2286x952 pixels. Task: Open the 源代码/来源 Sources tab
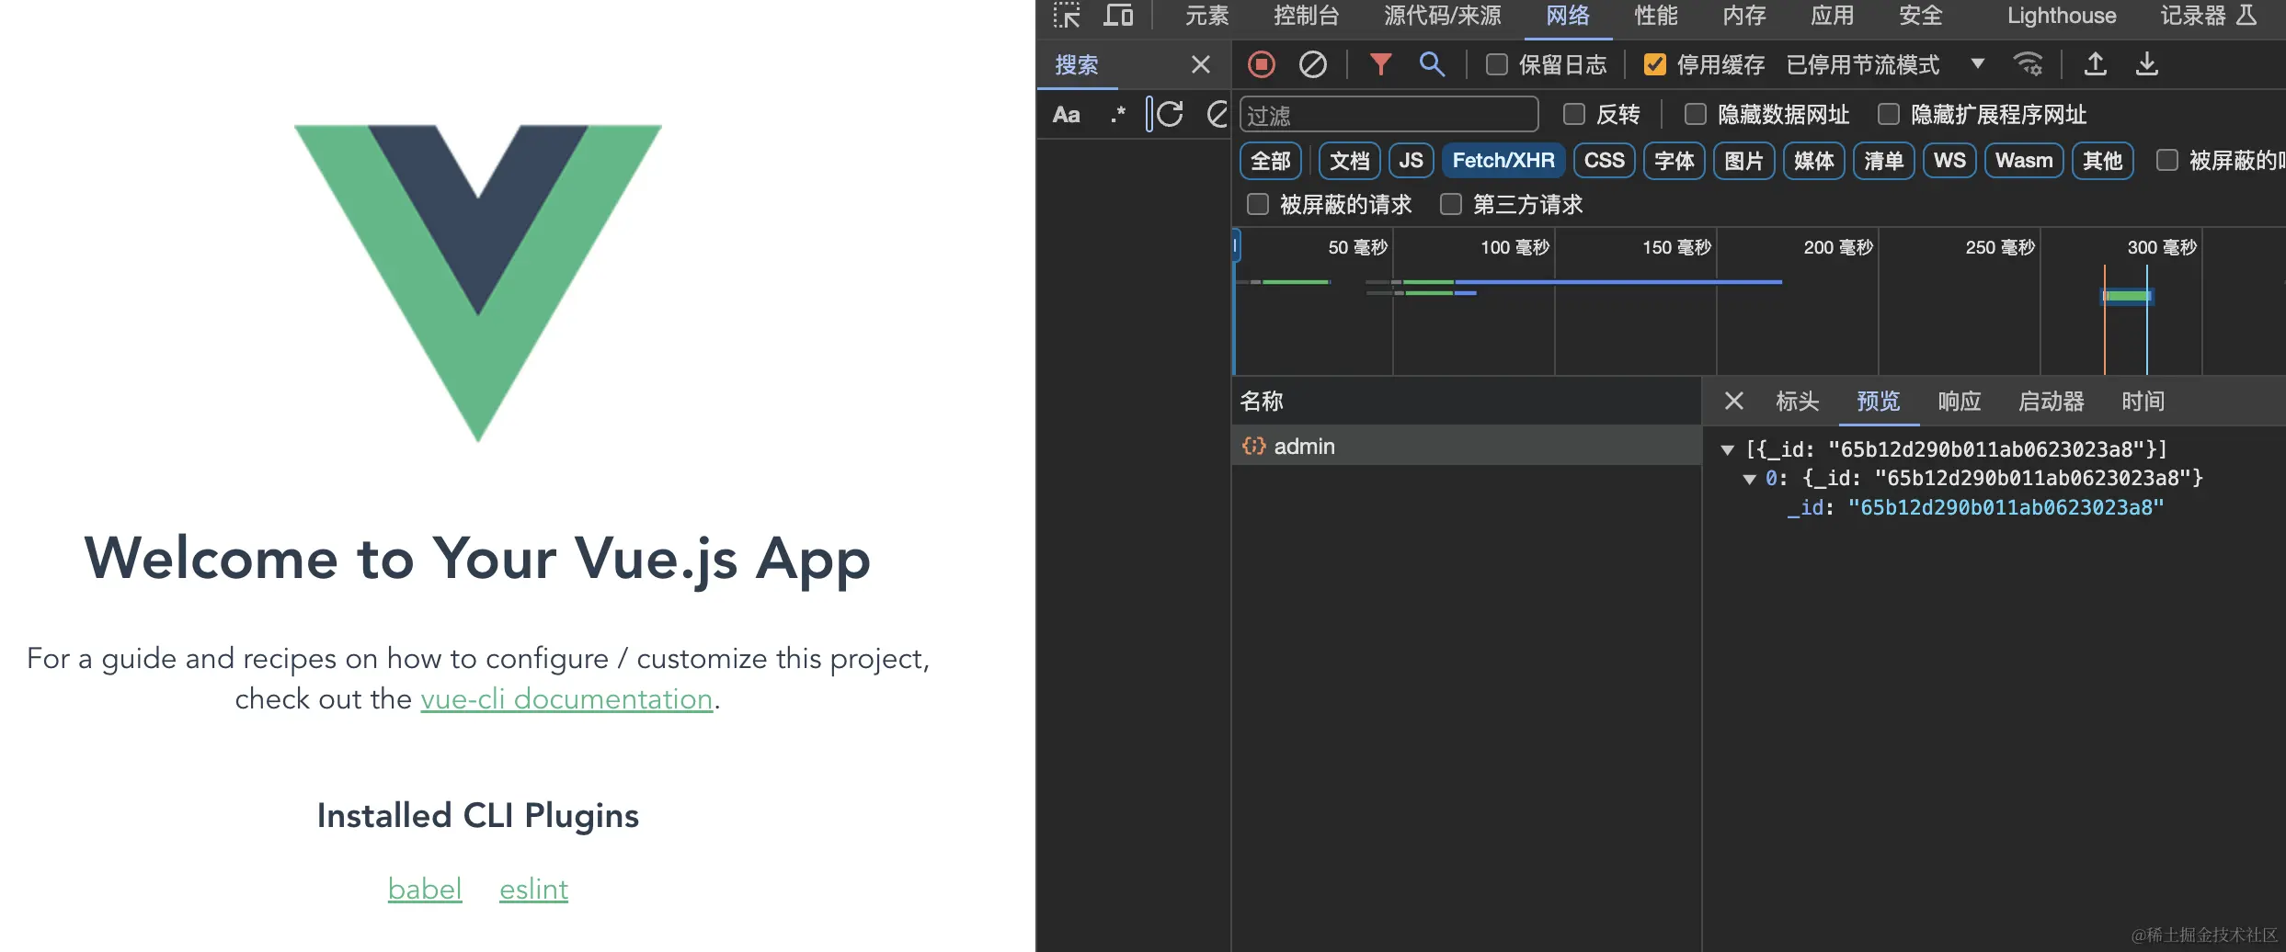click(1442, 16)
